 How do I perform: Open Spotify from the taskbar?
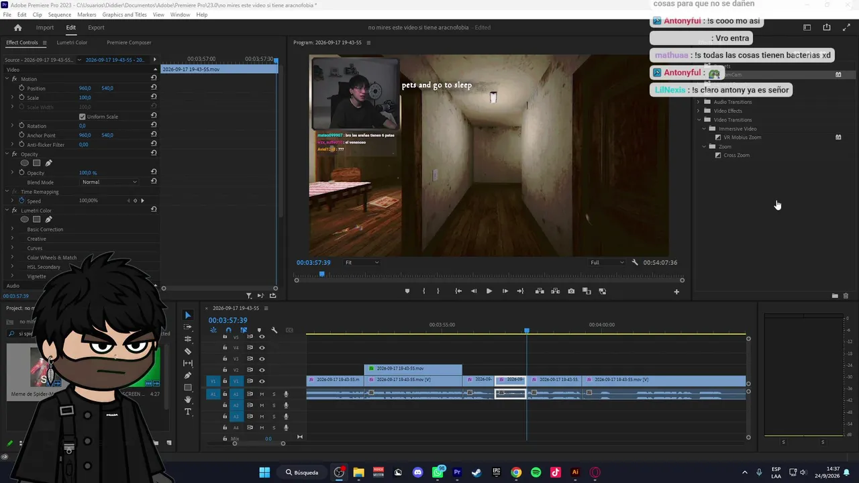coord(536,472)
